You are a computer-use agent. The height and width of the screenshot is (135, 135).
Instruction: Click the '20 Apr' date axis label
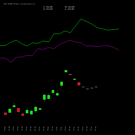click(69, 129)
